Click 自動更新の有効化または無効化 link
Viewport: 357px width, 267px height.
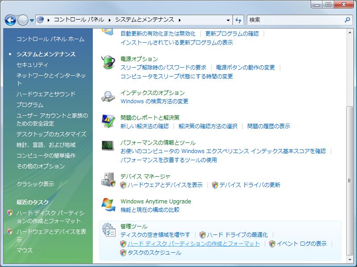[158, 34]
